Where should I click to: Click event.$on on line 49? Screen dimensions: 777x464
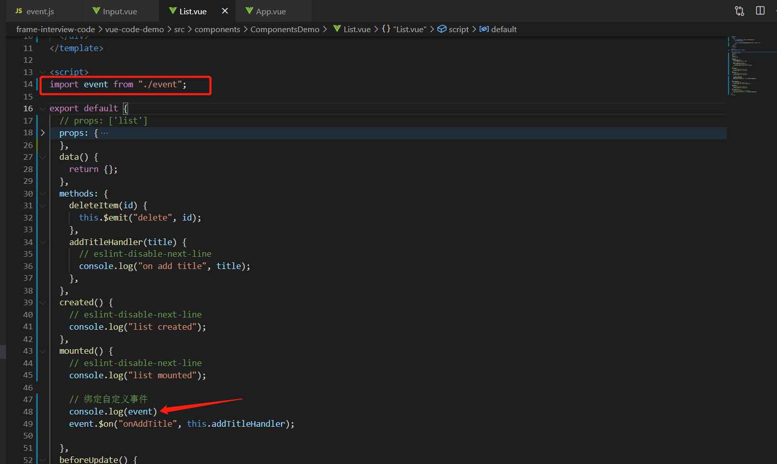click(x=91, y=424)
